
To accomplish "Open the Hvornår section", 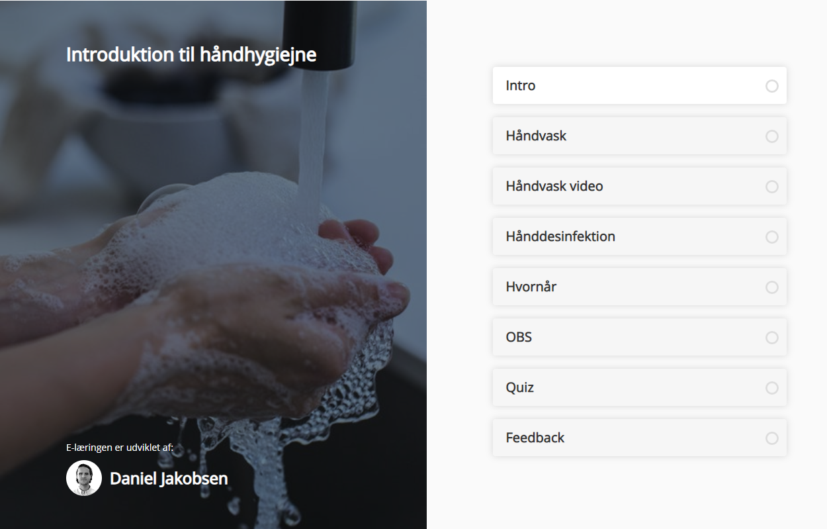I will [639, 287].
